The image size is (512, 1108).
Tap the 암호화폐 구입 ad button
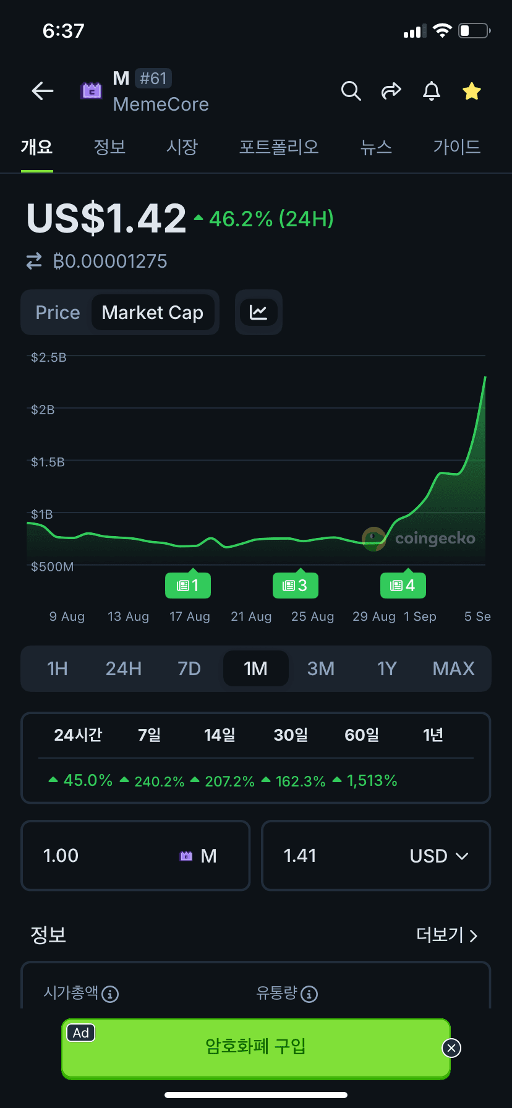point(256,1046)
